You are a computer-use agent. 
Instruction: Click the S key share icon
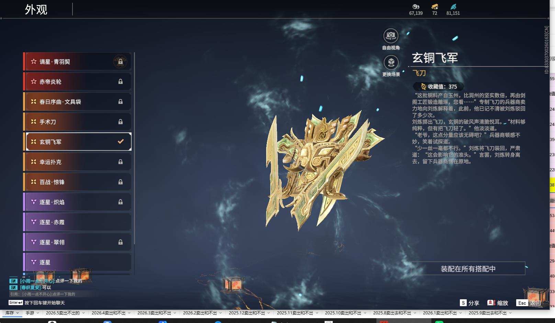tap(463, 303)
